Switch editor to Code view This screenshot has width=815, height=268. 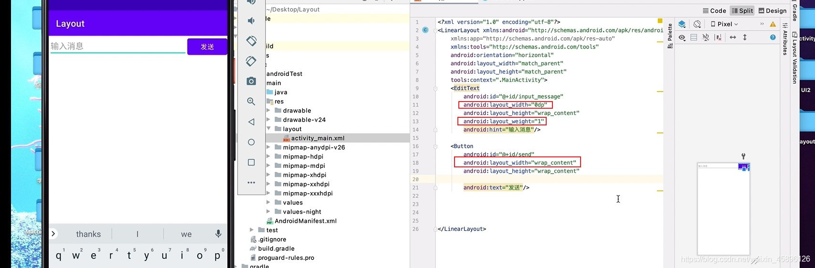click(714, 10)
